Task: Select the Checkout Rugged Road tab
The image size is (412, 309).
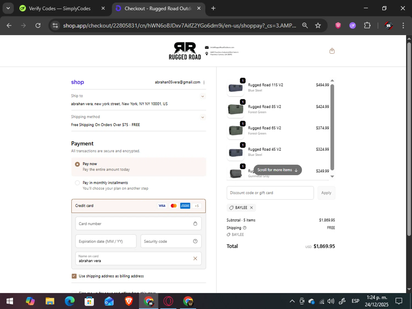Action: [158, 9]
